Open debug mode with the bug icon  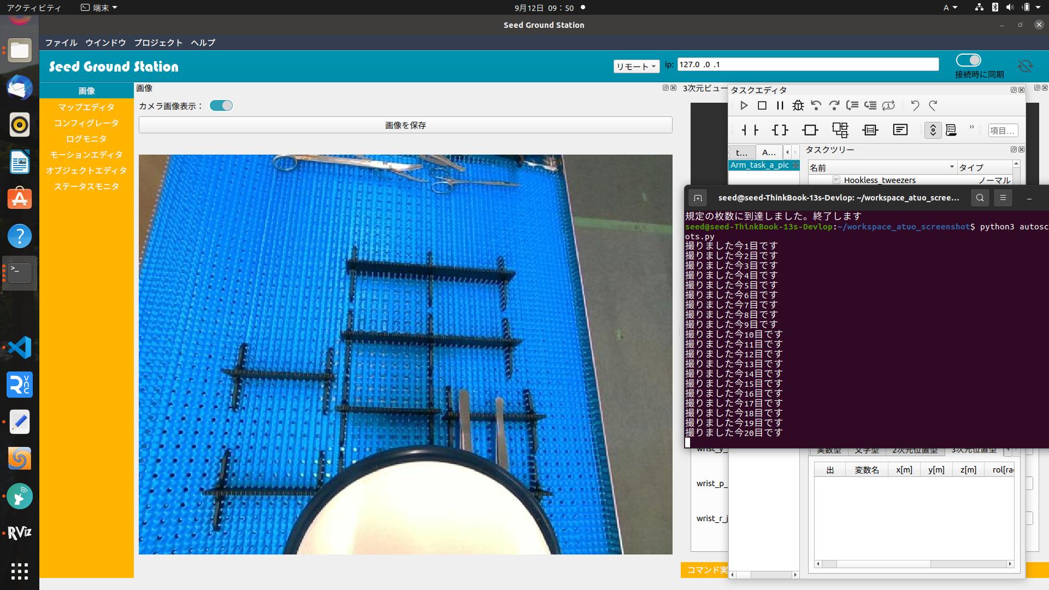(798, 105)
